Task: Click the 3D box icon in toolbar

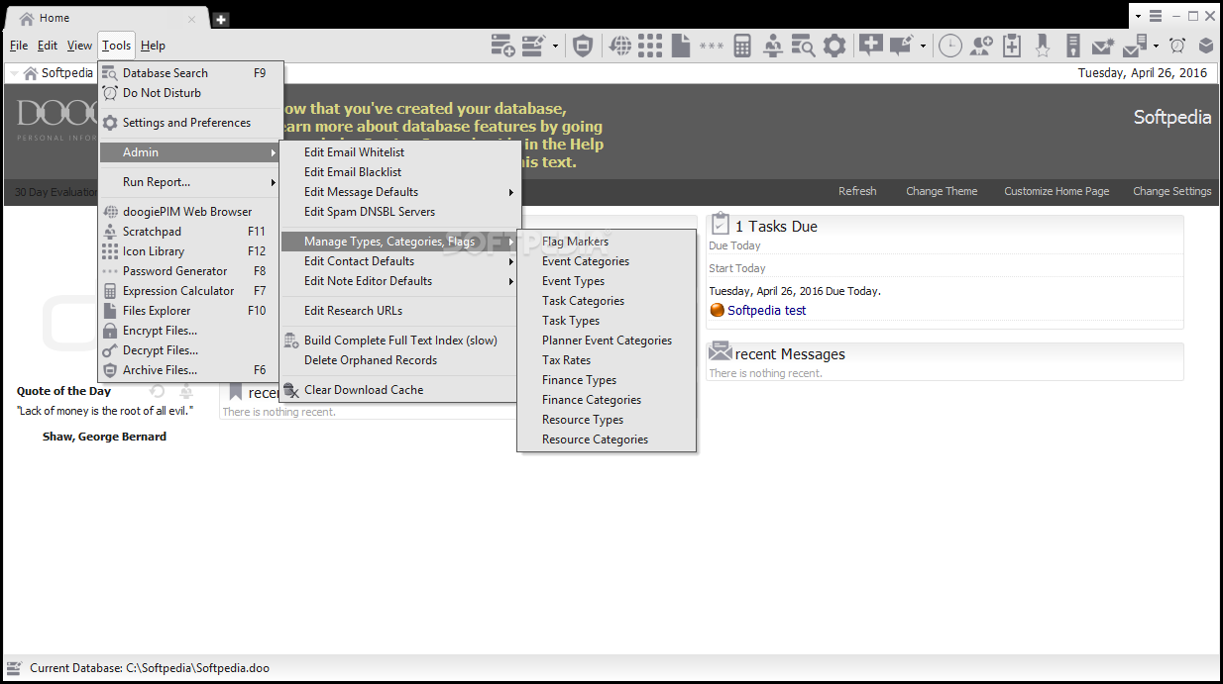Action: pos(1206,46)
